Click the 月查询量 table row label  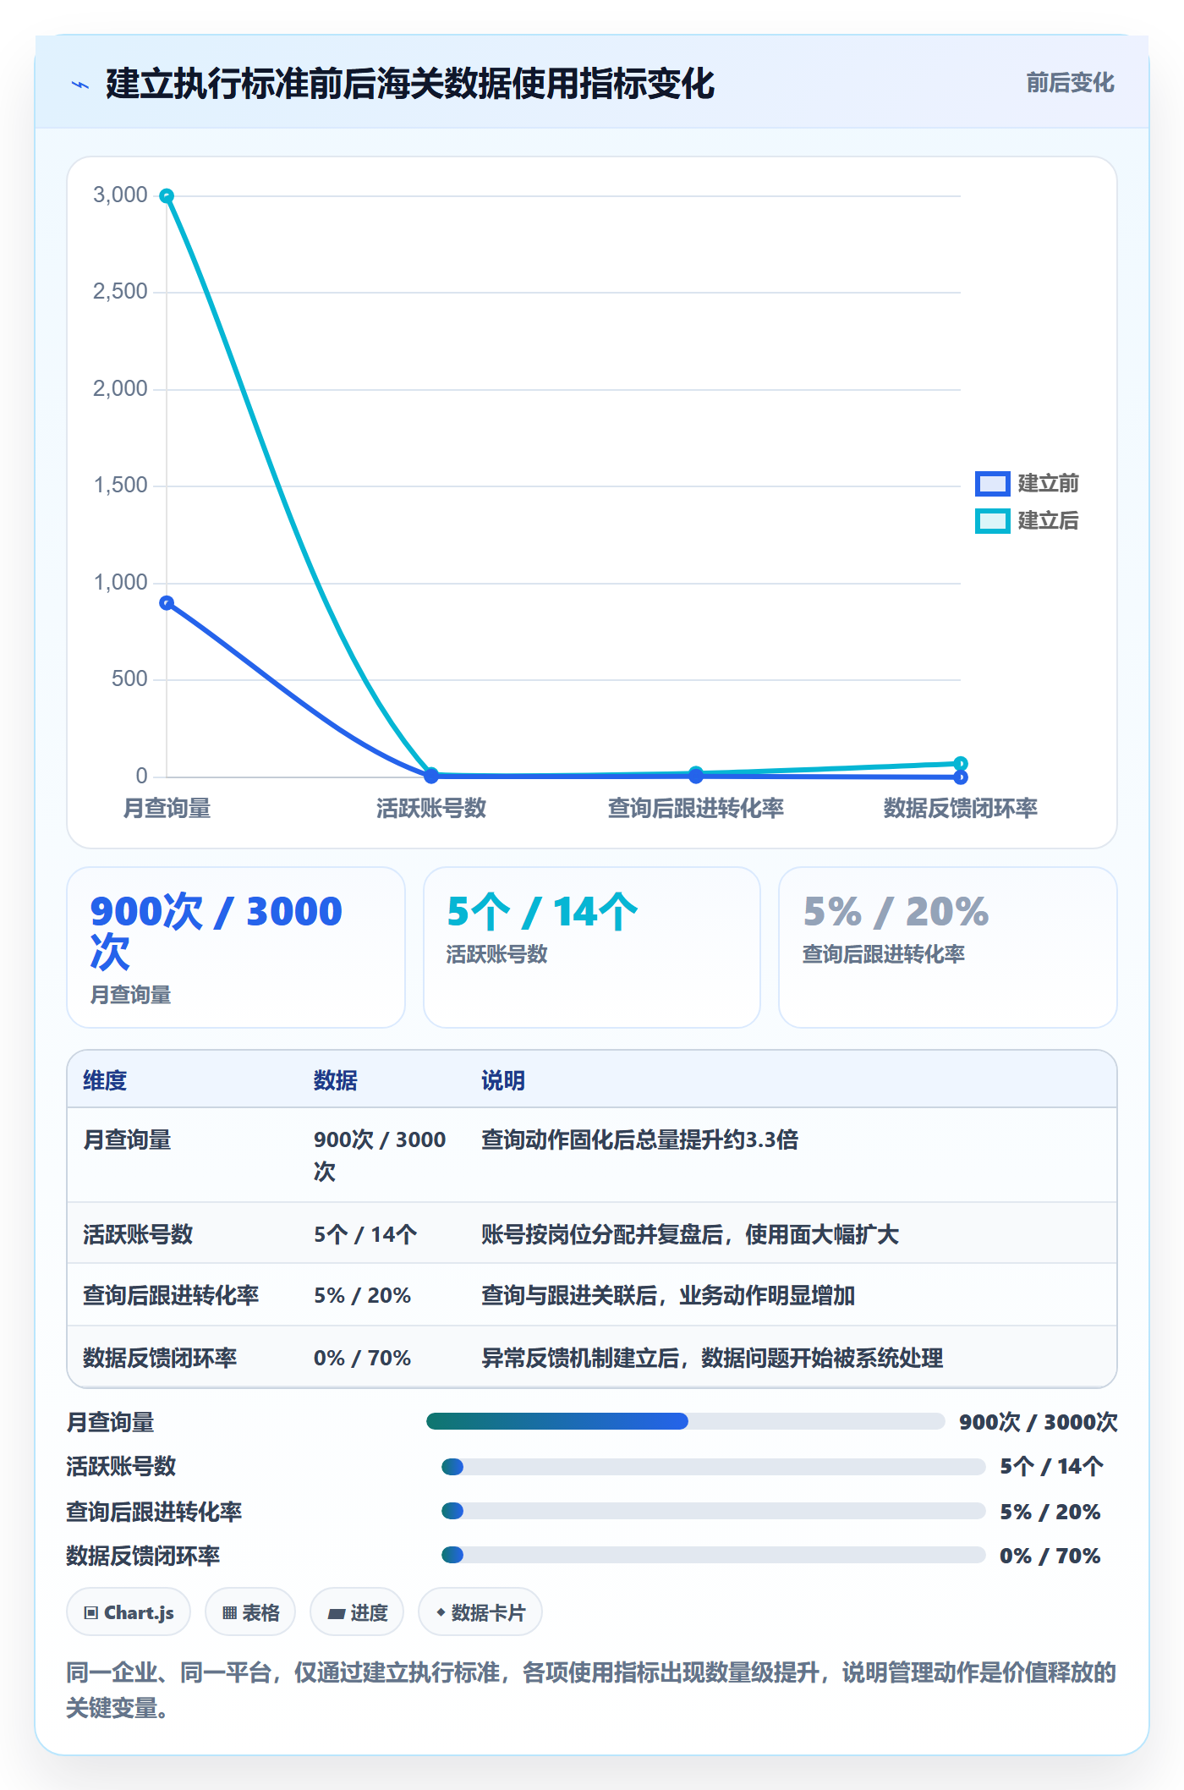click(x=127, y=1139)
